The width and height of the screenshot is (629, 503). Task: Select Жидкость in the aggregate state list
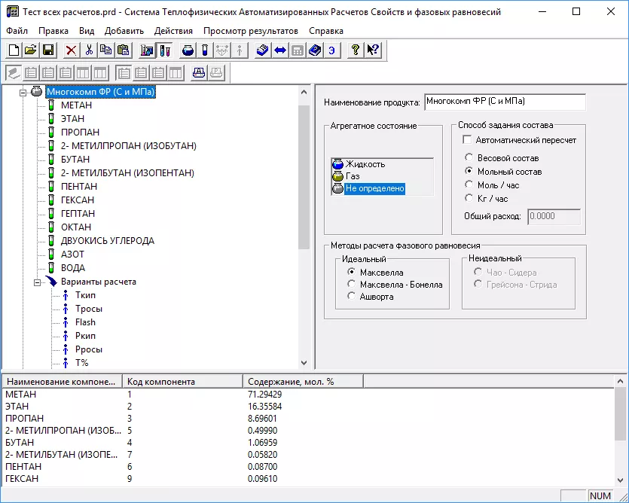(365, 164)
